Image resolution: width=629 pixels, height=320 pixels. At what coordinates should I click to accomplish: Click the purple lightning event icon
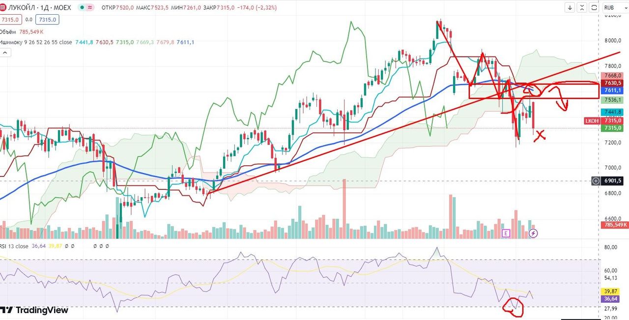click(533, 233)
